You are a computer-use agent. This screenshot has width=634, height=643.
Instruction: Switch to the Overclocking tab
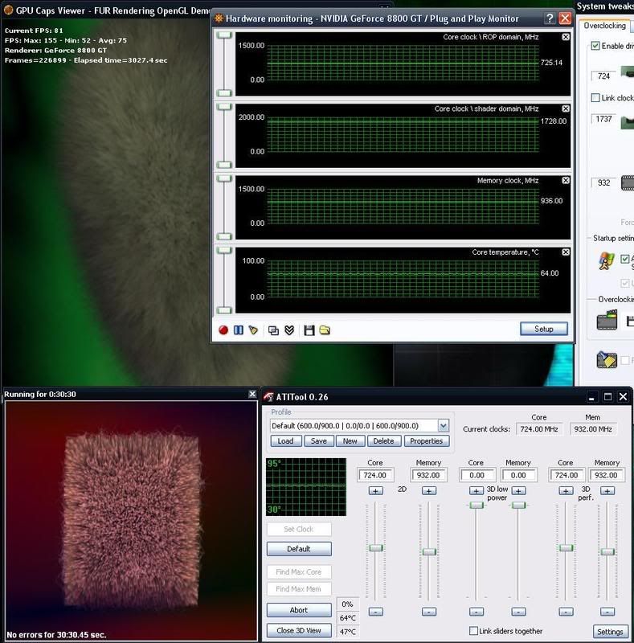[x=605, y=26]
